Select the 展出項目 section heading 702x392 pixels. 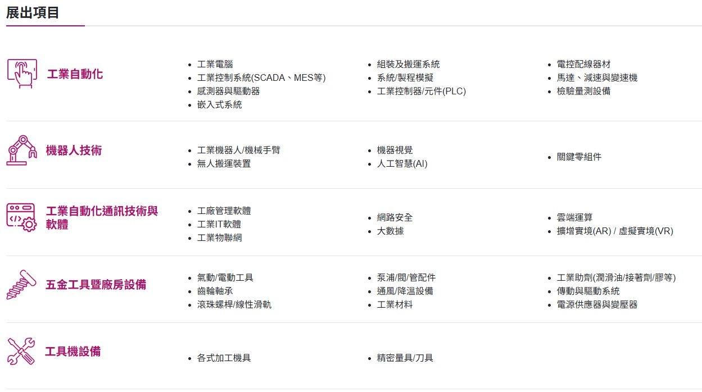(x=33, y=12)
